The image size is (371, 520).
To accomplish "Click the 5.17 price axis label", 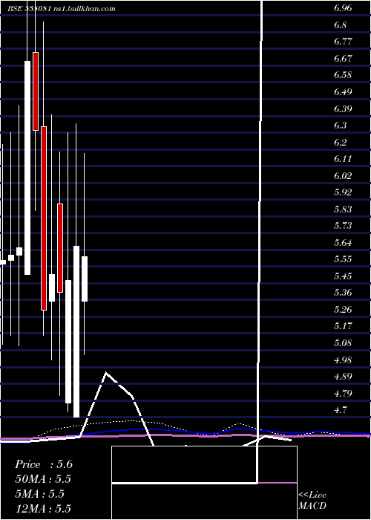I will tap(343, 326).
